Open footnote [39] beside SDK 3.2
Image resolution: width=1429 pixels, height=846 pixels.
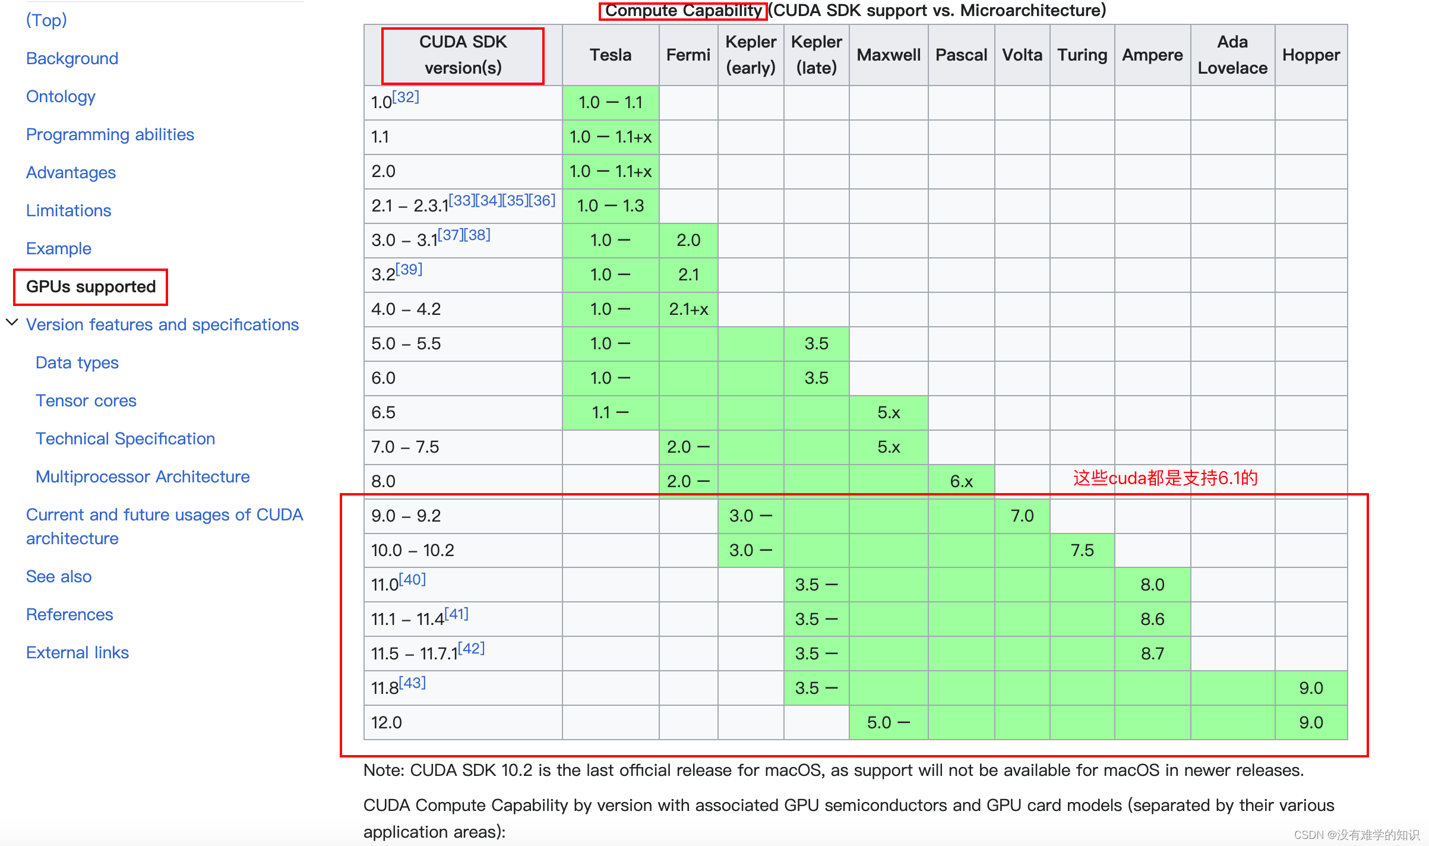click(x=409, y=269)
